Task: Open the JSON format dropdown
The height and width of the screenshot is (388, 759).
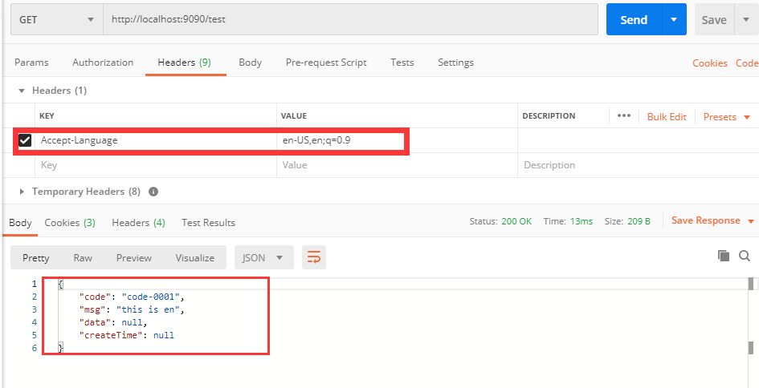Action: (263, 257)
